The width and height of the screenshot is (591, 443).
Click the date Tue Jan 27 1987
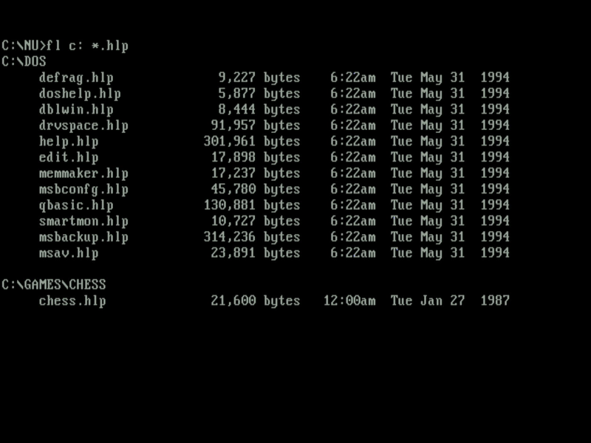click(x=450, y=301)
